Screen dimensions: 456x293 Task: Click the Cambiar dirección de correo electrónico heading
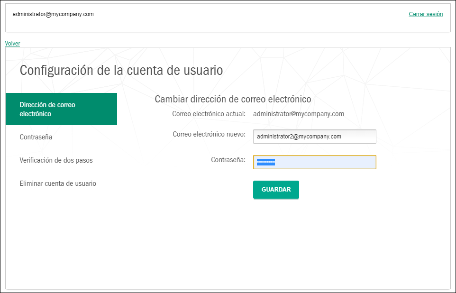(233, 99)
